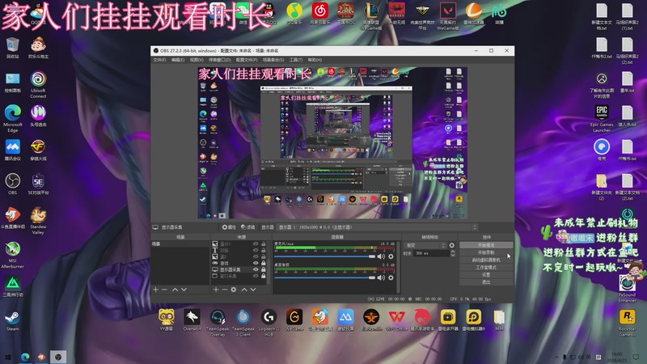Image resolution: width=647 pixels, height=364 pixels.
Task: Move selected source down
Action: click(253, 290)
